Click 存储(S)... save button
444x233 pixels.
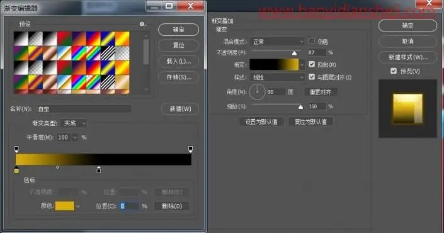[x=178, y=77]
